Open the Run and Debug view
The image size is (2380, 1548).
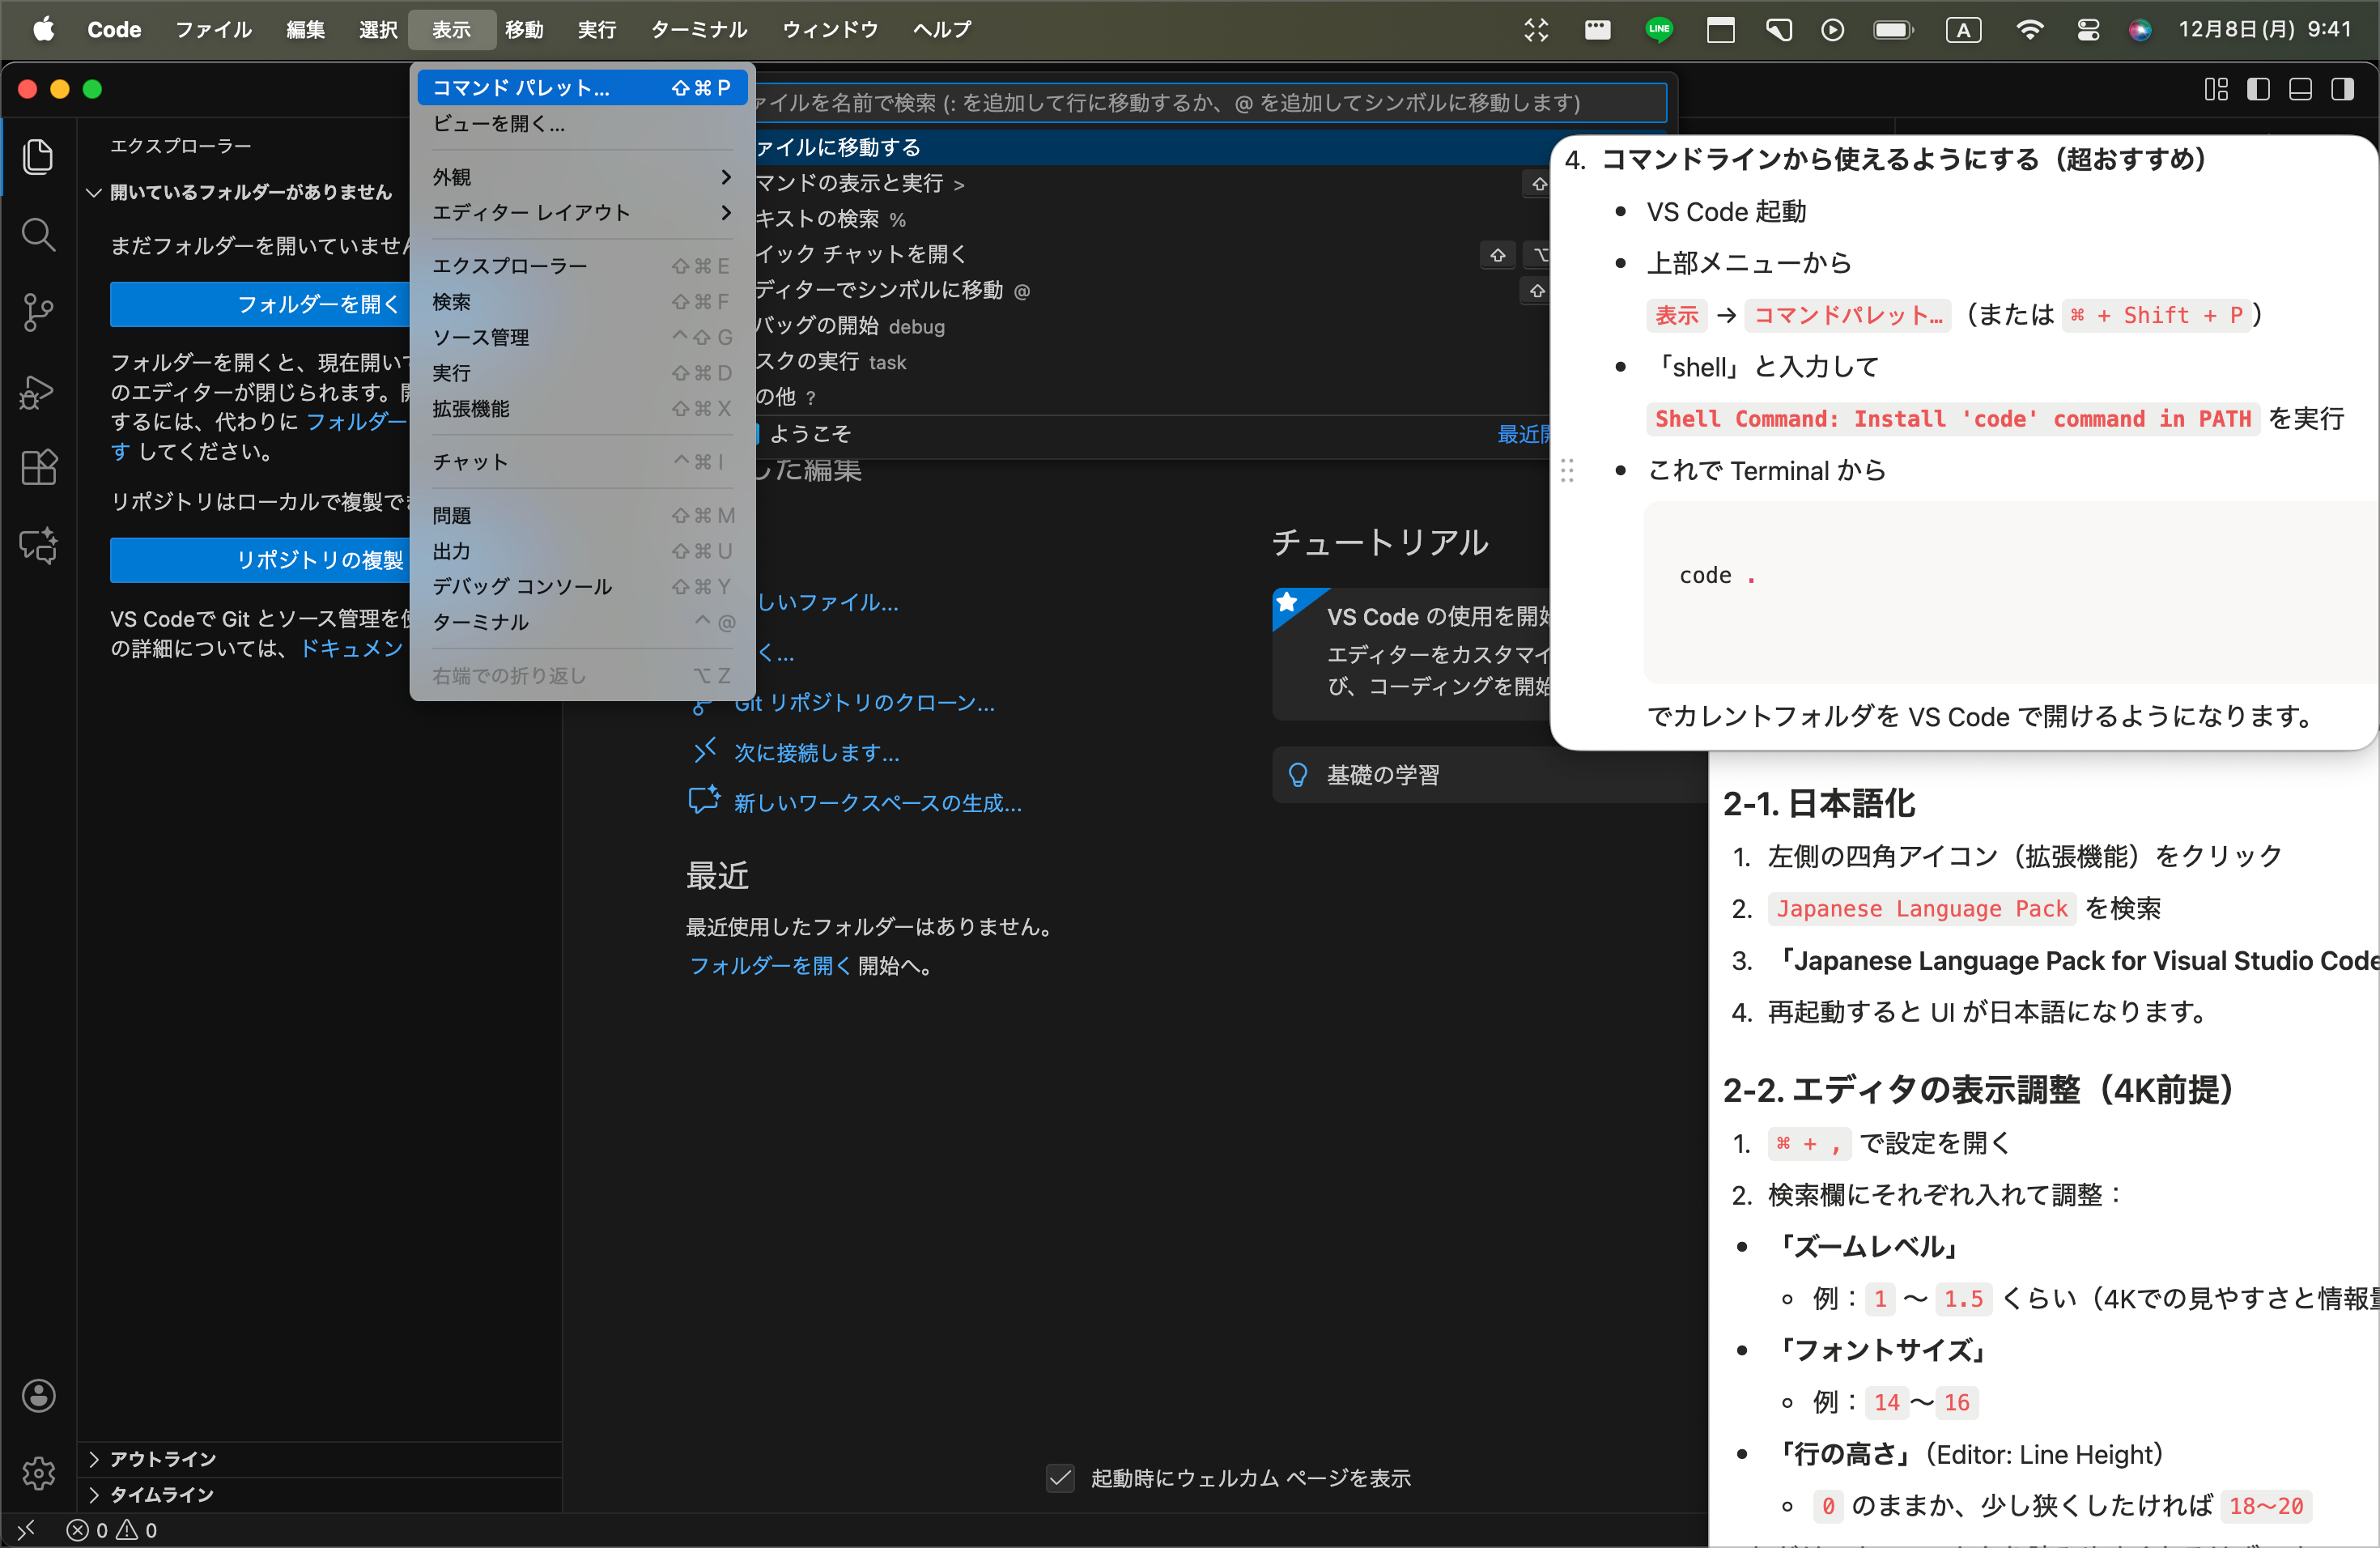[x=38, y=392]
